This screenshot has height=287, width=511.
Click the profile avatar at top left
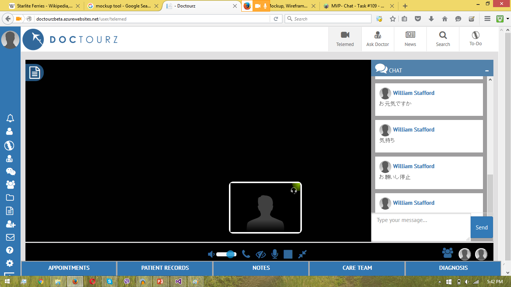pyautogui.click(x=10, y=40)
